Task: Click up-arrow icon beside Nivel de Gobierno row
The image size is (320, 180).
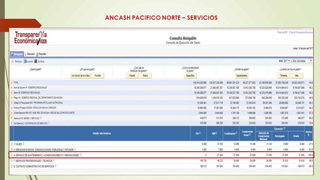Action: pos(11,87)
